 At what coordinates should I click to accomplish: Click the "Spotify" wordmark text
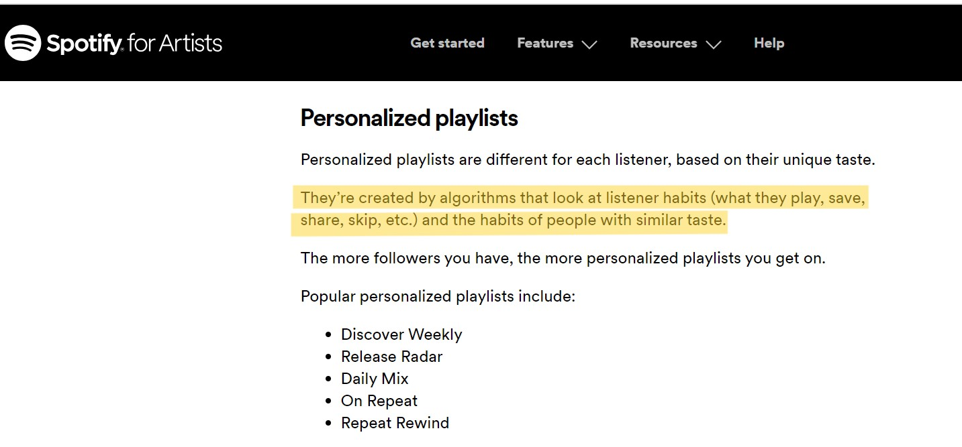[x=84, y=44]
